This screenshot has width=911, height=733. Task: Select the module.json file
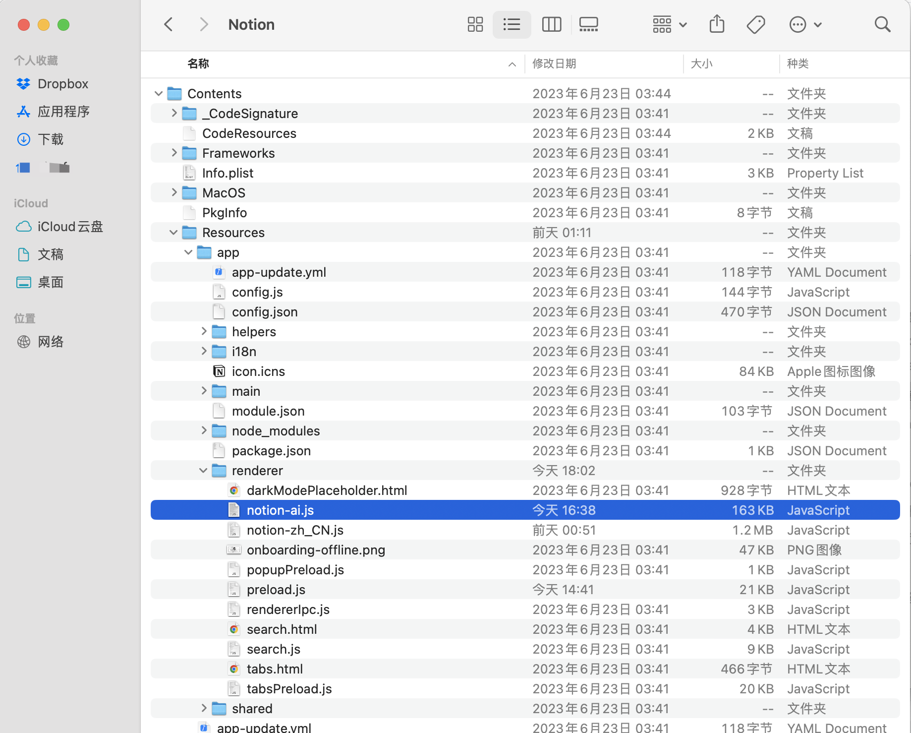click(x=268, y=411)
